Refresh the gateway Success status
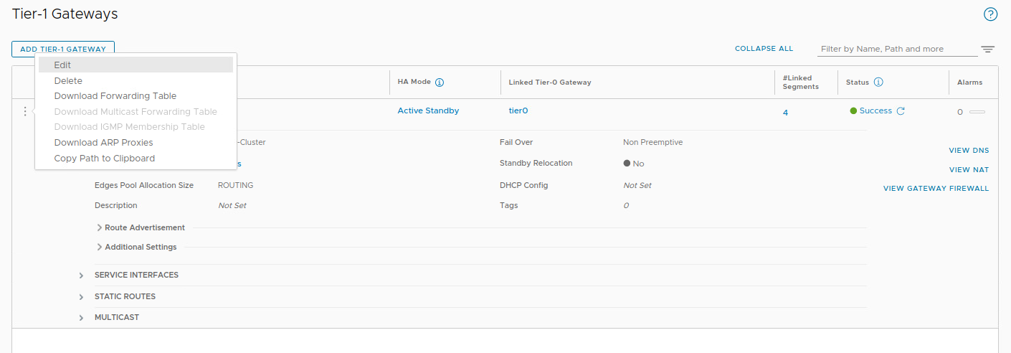This screenshot has width=1011, height=353. point(901,111)
